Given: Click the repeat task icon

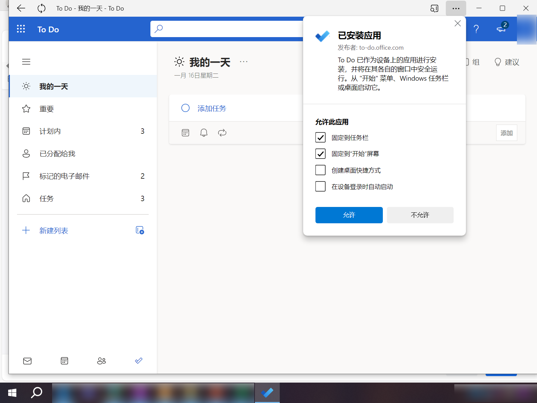Looking at the screenshot, I should 222,133.
